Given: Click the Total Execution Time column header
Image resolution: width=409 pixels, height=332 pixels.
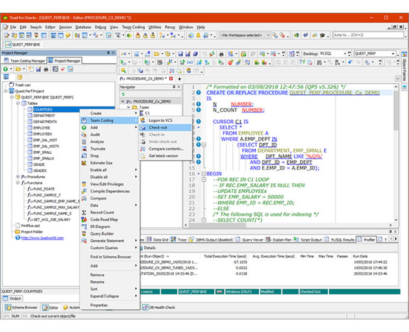Looking at the screenshot, I should point(225,257).
